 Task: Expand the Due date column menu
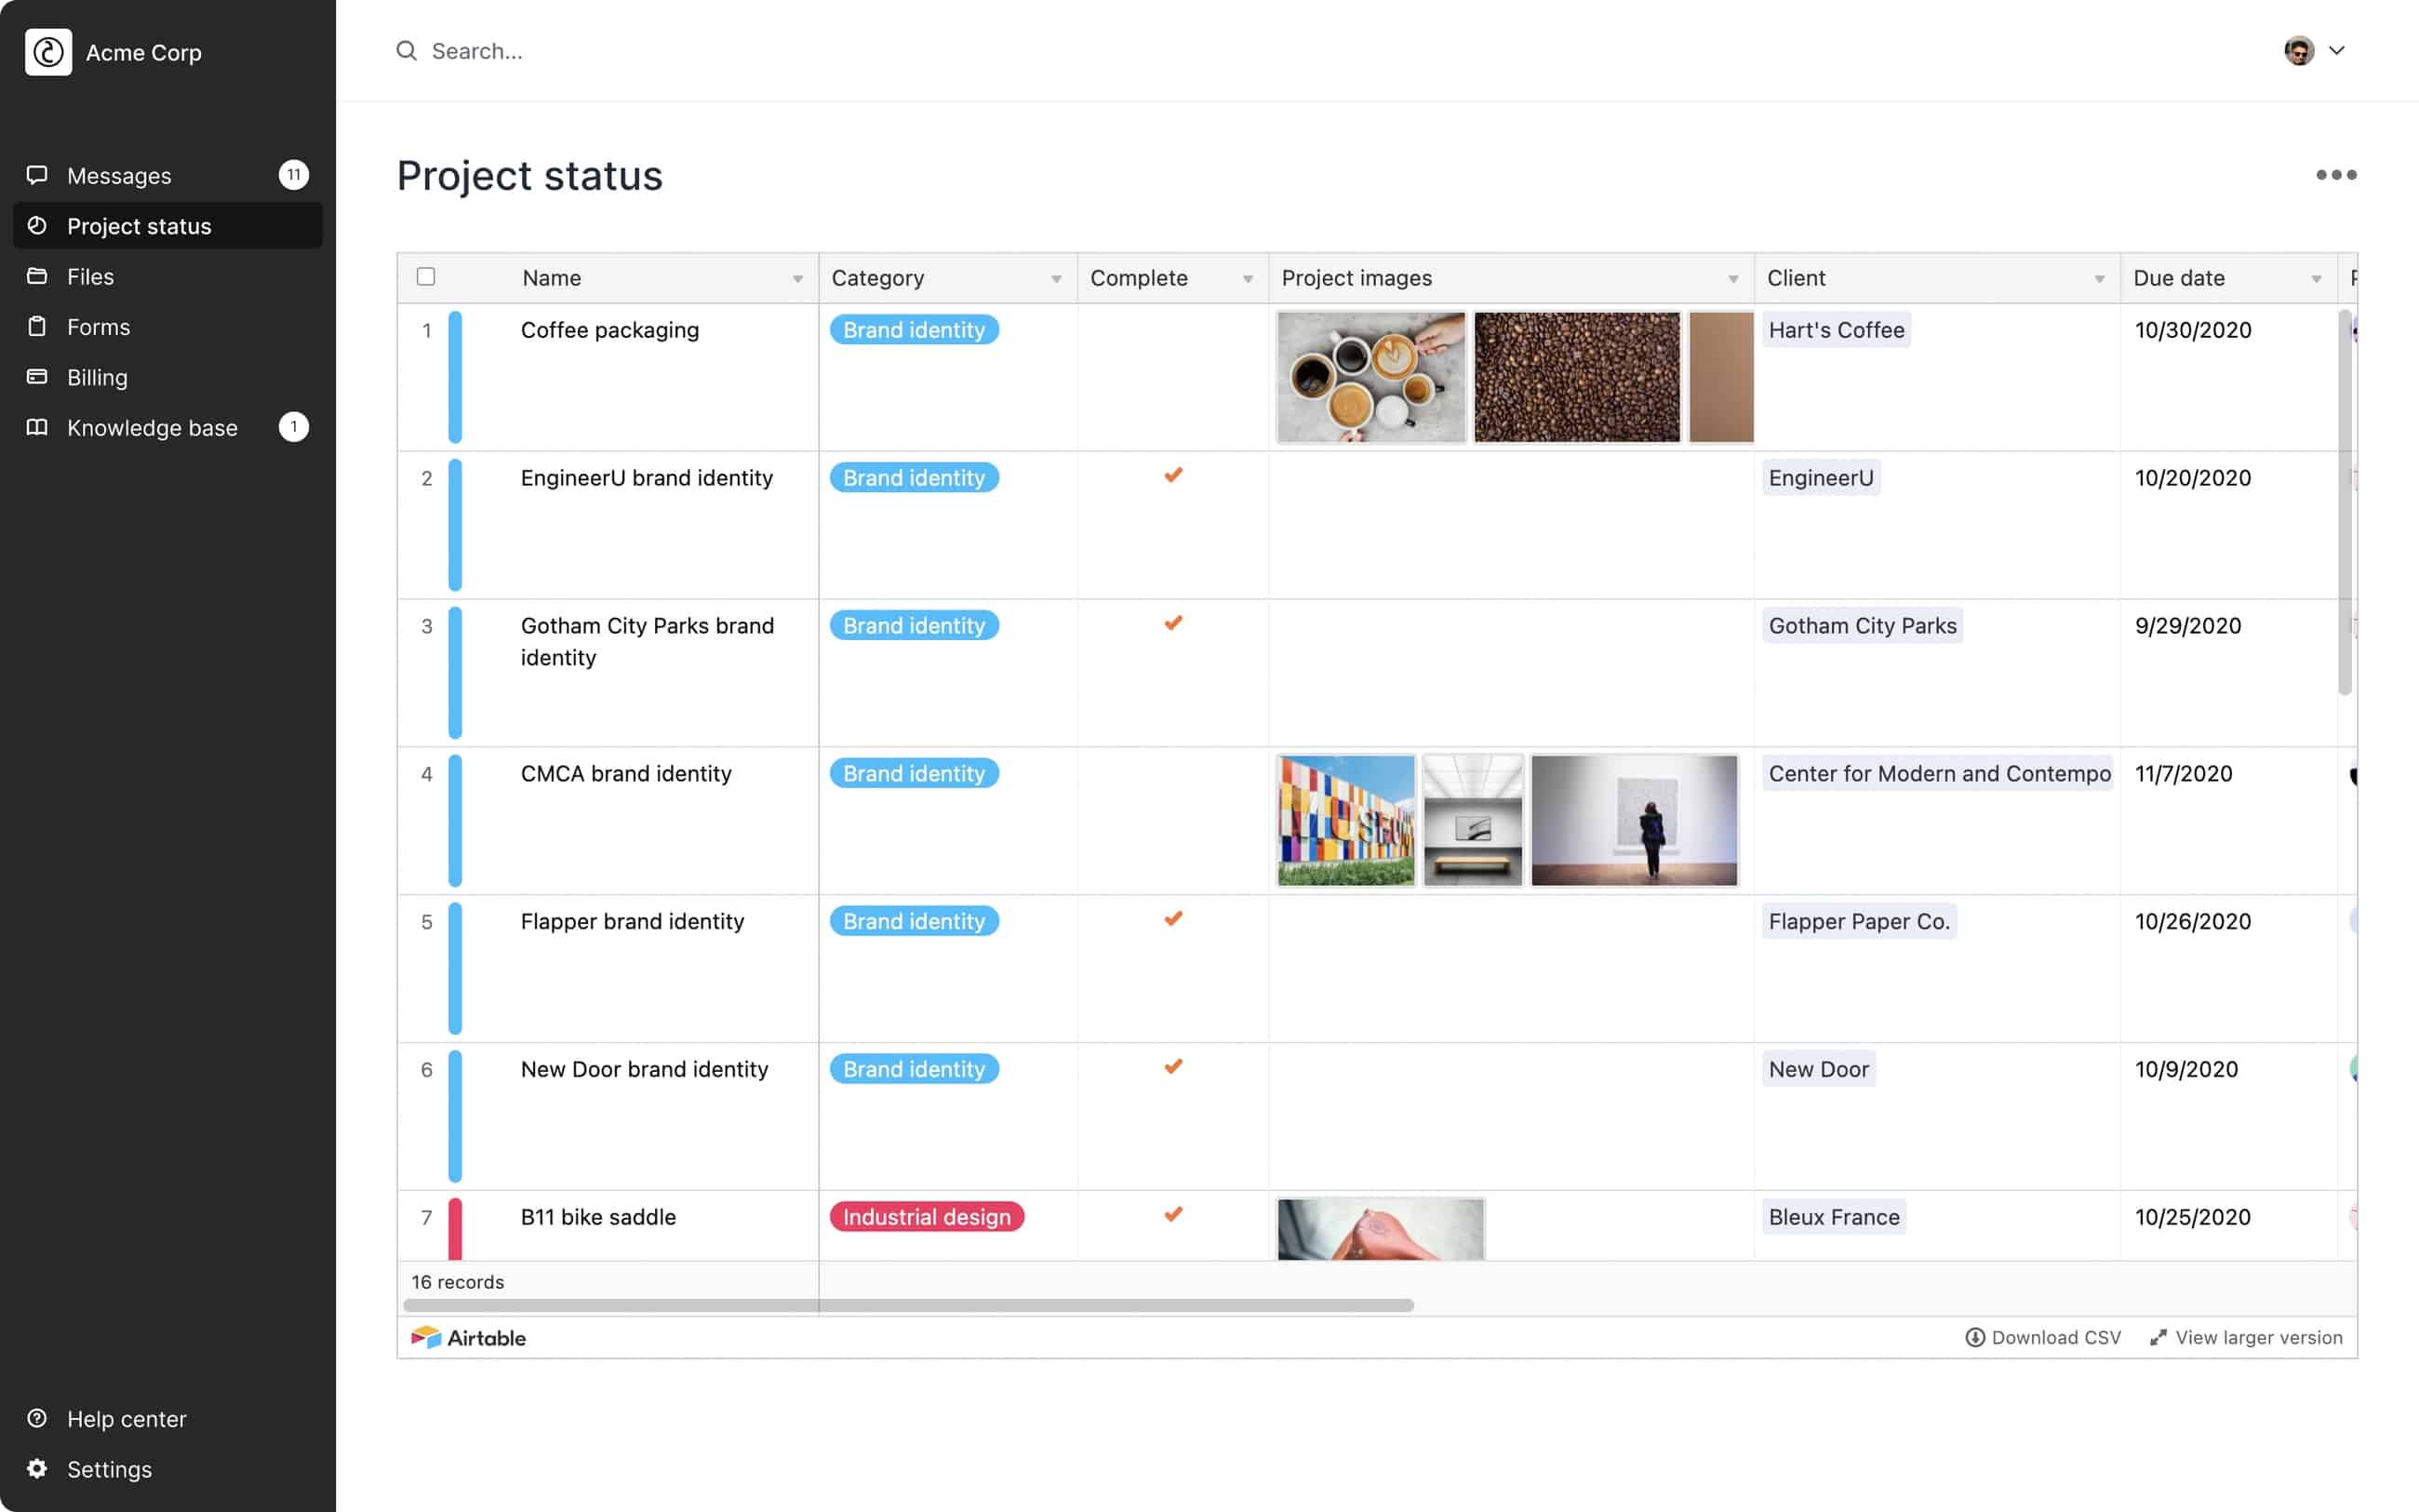[2316, 278]
